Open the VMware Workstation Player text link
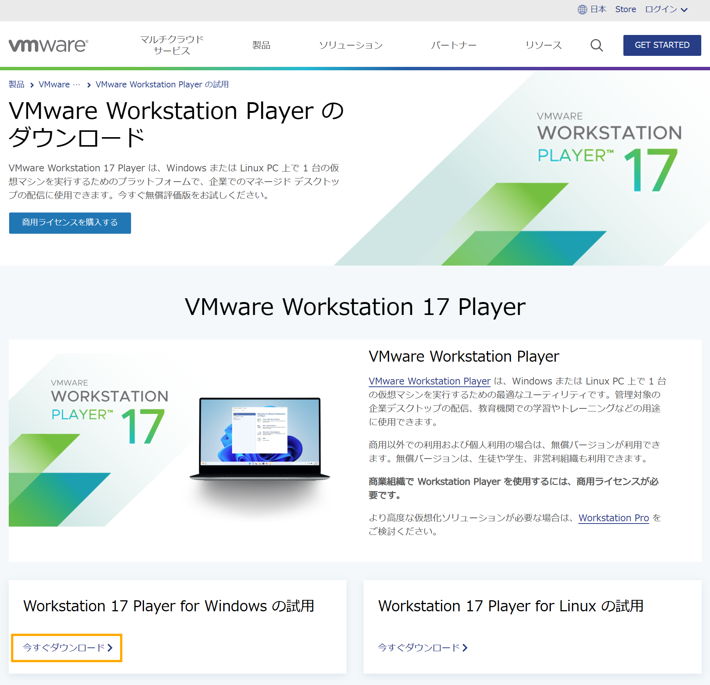This screenshot has height=685, width=710. (x=429, y=381)
